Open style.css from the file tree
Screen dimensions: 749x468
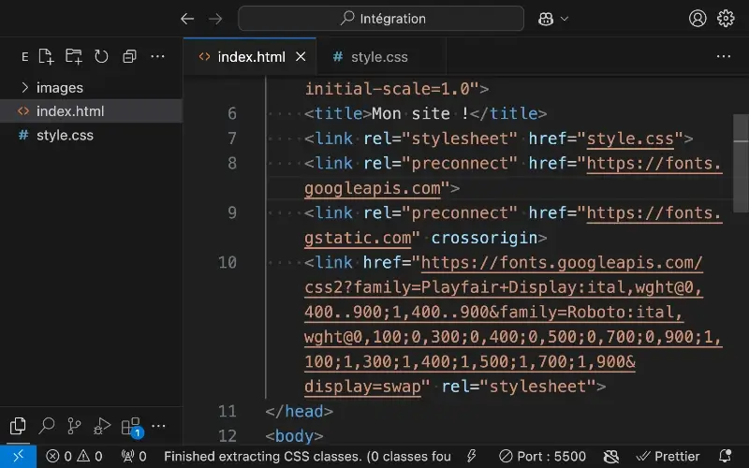[x=91, y=135]
